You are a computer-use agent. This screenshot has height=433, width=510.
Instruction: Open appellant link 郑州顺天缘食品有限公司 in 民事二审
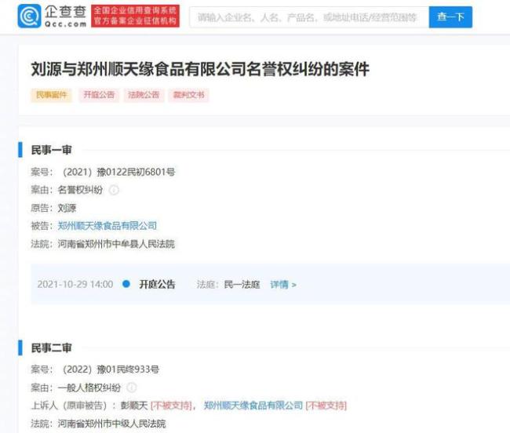click(x=253, y=406)
